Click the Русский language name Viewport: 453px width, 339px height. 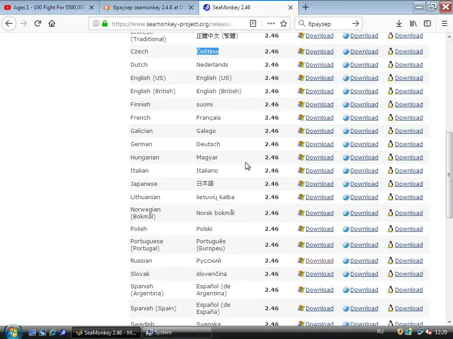point(209,260)
